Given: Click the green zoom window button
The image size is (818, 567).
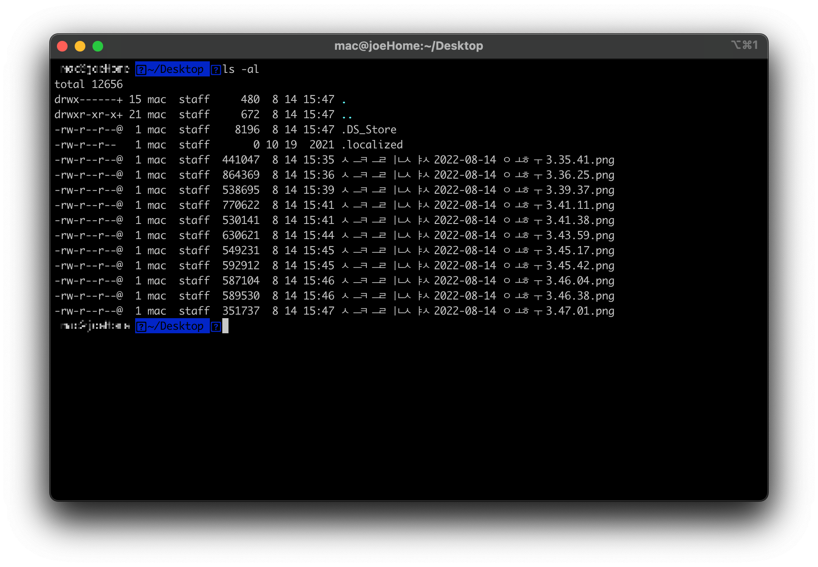Looking at the screenshot, I should coord(98,46).
